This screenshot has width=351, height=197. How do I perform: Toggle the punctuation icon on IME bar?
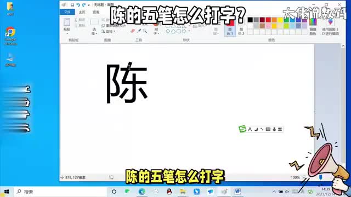(x=262, y=129)
